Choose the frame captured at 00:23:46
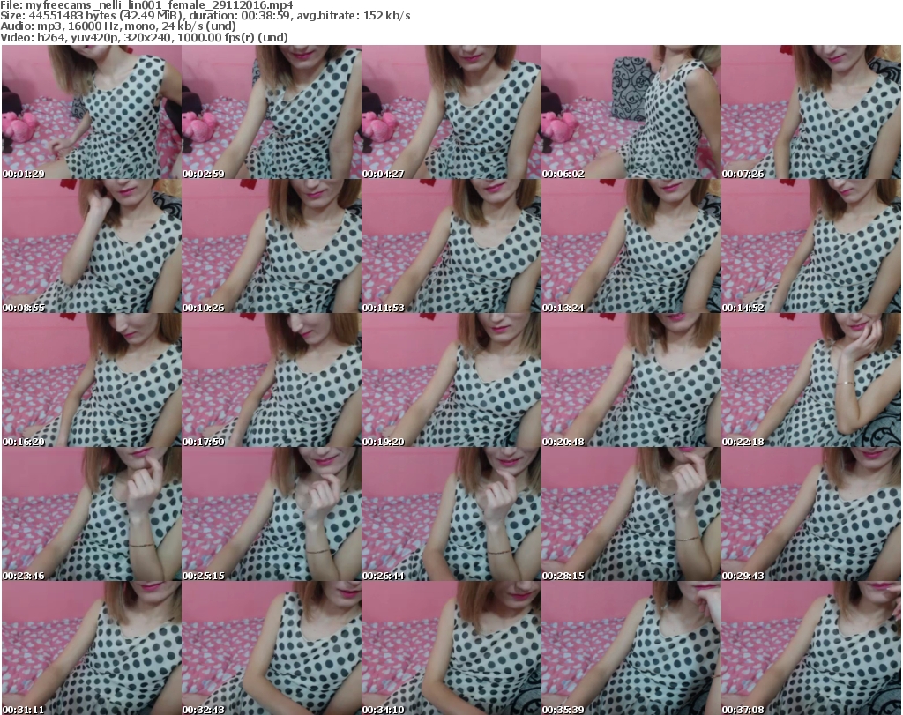 [92, 514]
